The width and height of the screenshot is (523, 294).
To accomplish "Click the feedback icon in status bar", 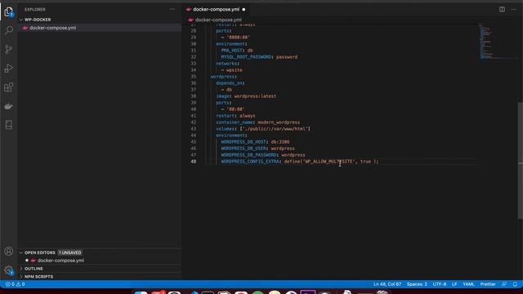I will 504,284.
